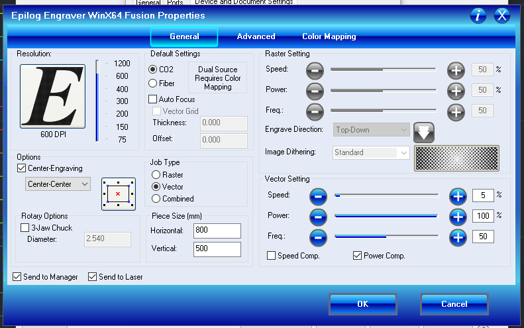Viewport: 524px width, 328px height.
Task: Select the 1200 resolution label
Action: (122, 64)
